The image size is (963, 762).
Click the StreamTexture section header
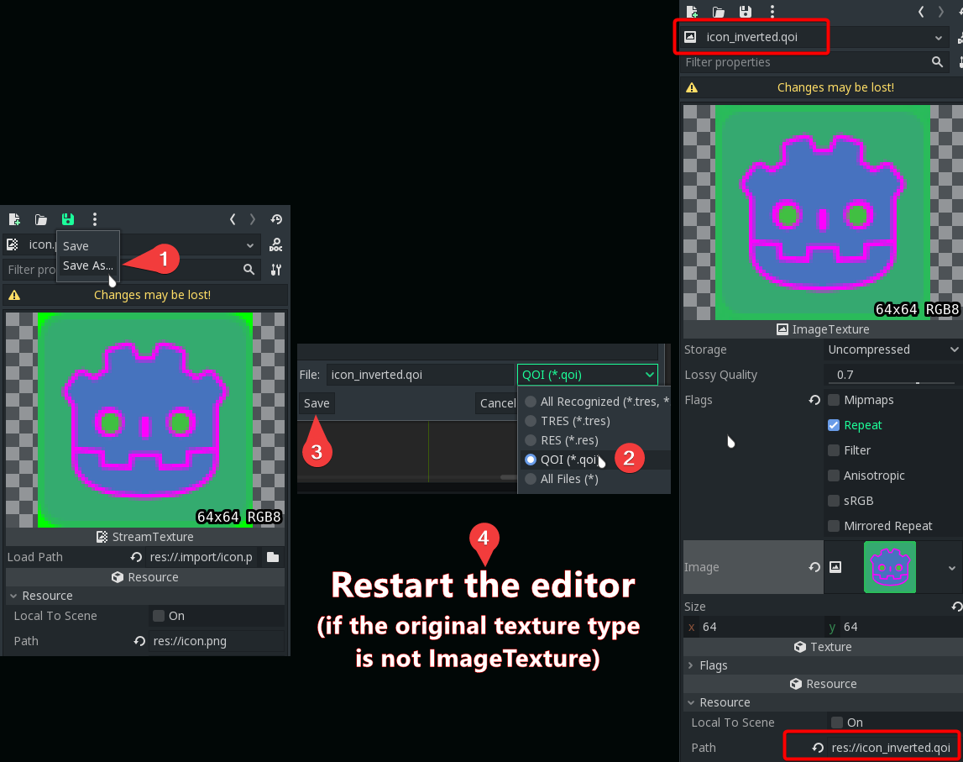point(145,537)
